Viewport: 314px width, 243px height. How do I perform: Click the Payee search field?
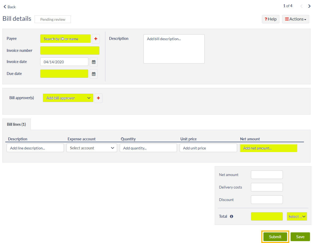(65, 39)
